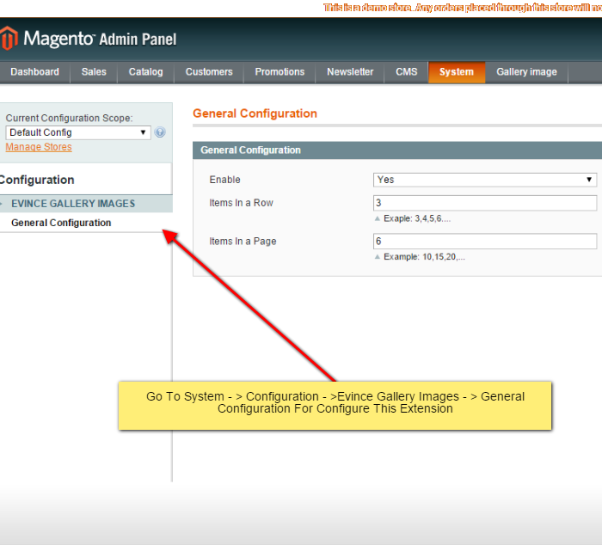Focus the Items In a Page field
Viewport: 602px width, 545px height.
click(x=485, y=241)
